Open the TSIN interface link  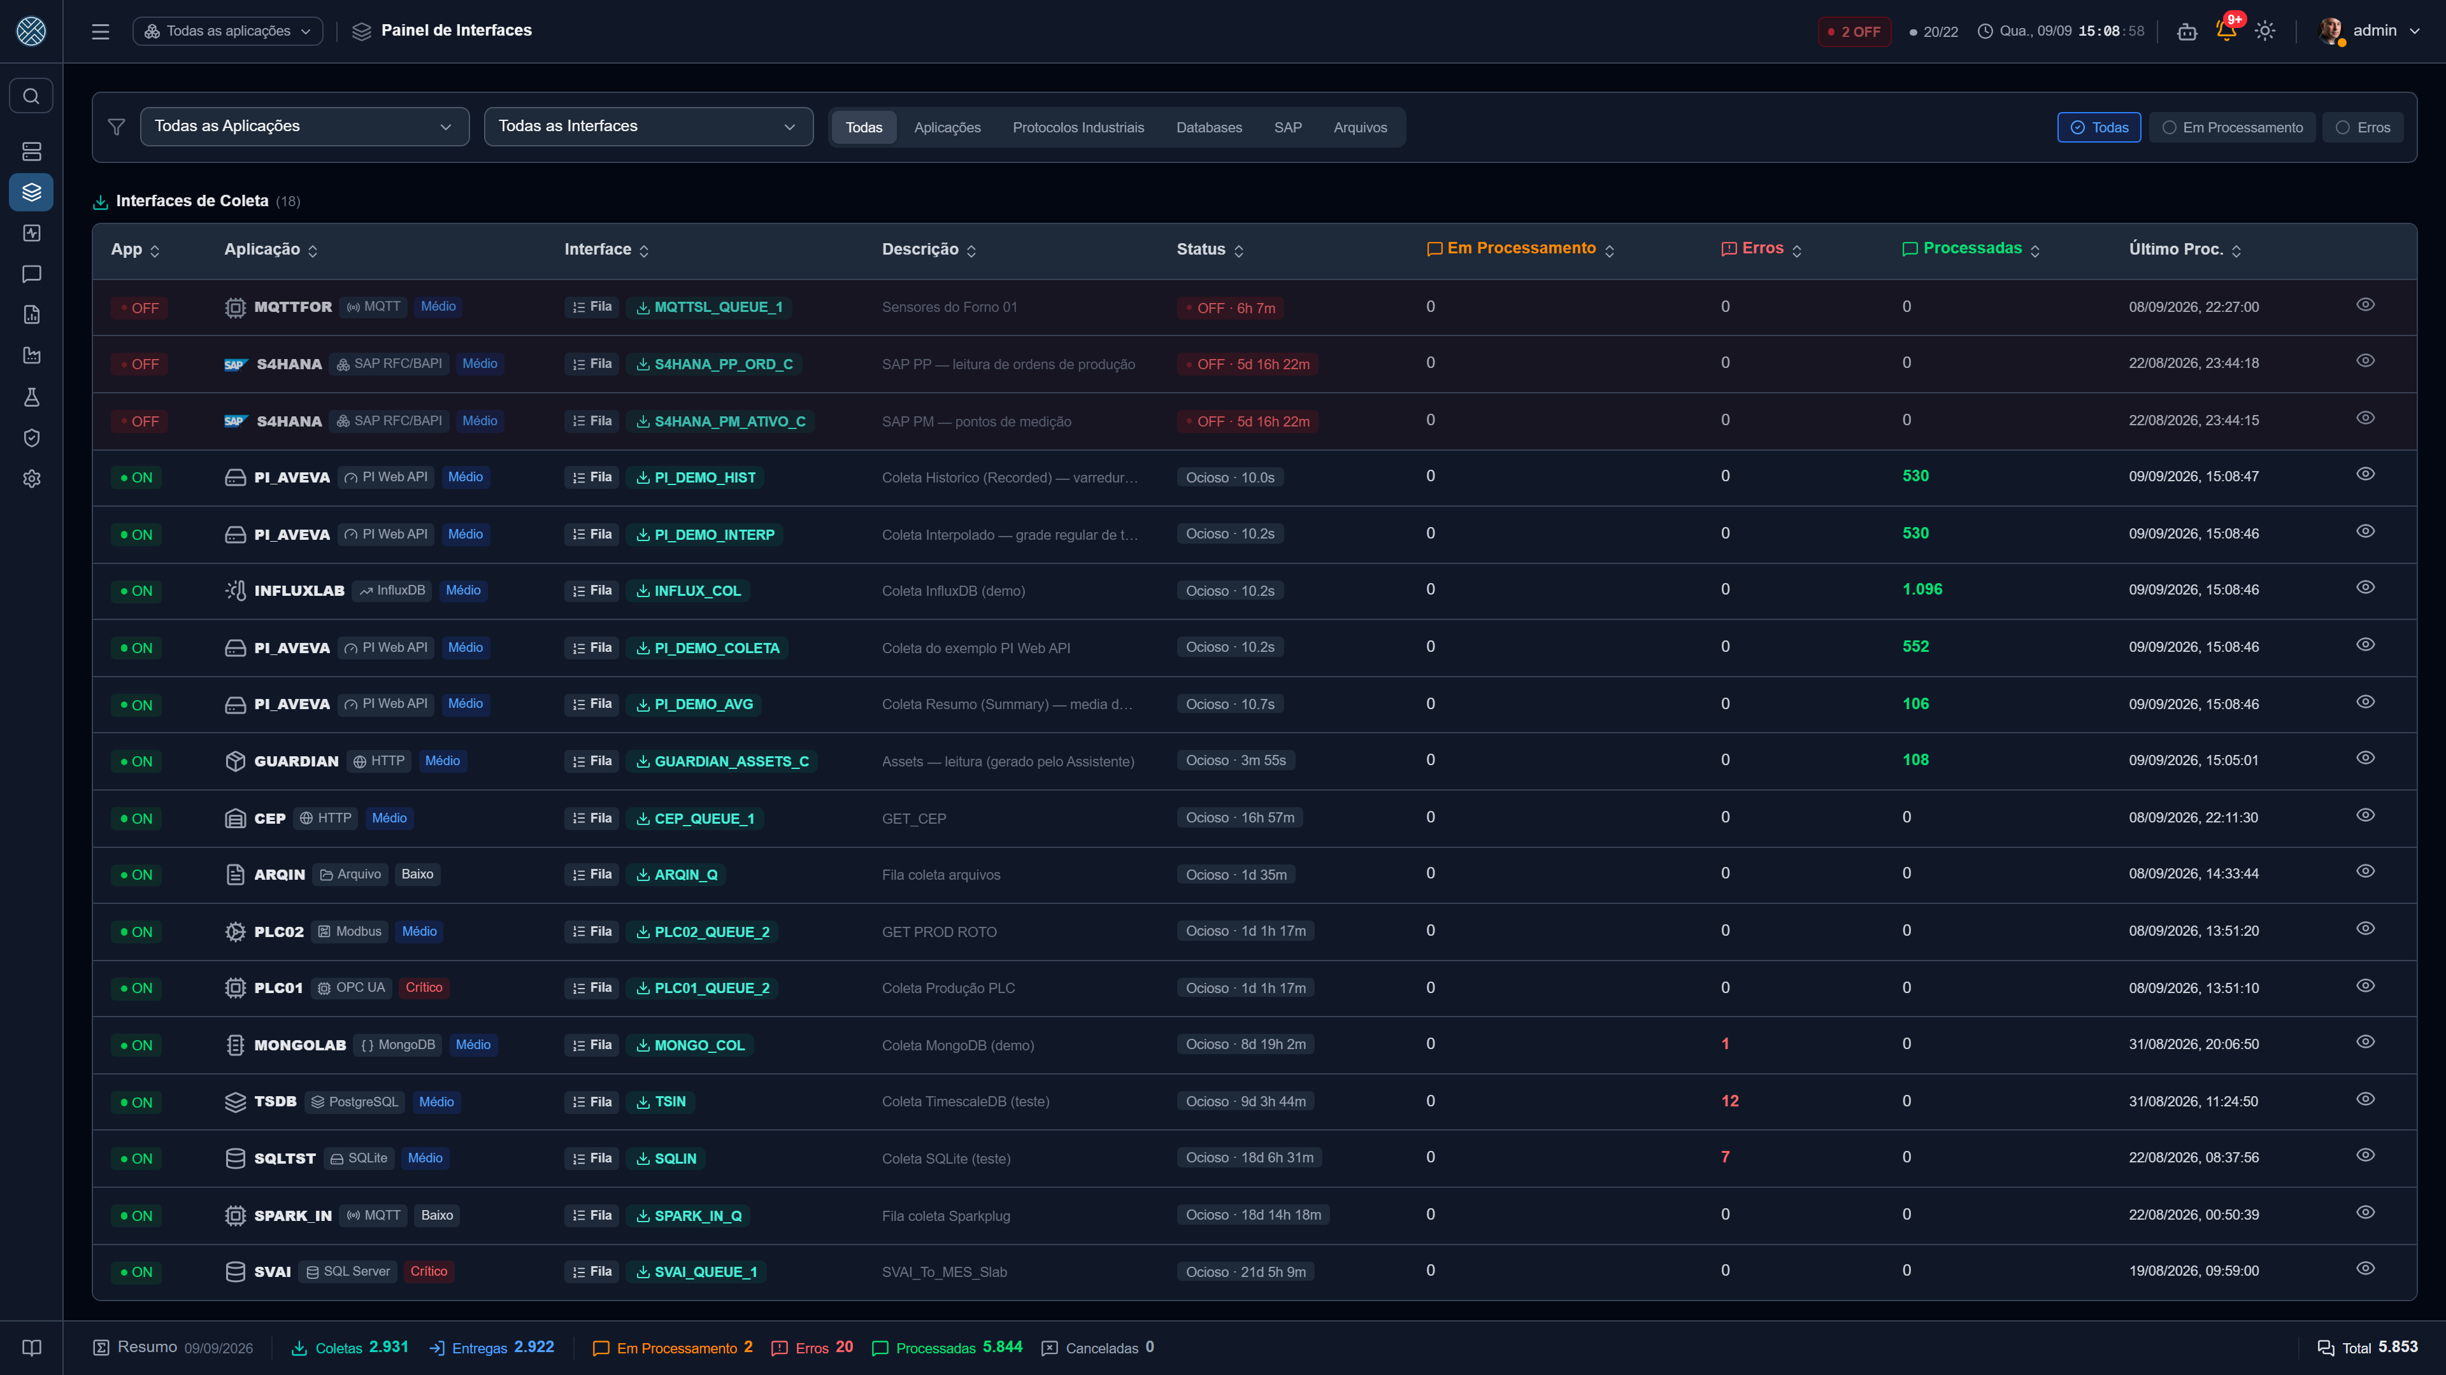[x=661, y=1102]
